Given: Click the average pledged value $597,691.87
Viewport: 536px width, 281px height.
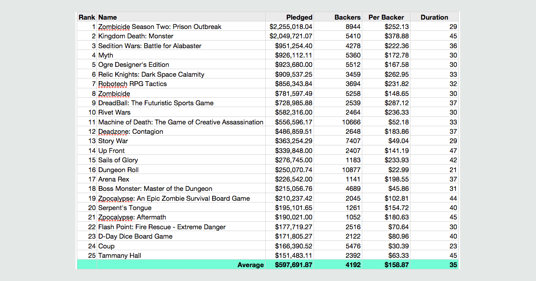Looking at the screenshot, I should coord(293,264).
